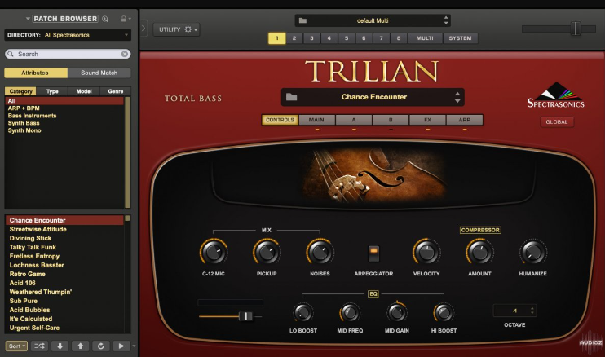The width and height of the screenshot is (605, 357).
Task: Click the C-12 MIC knob
Action: (x=214, y=252)
